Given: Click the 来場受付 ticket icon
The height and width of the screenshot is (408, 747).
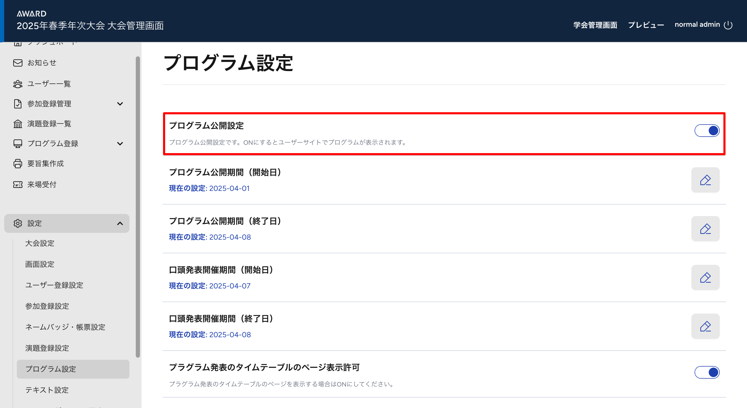Looking at the screenshot, I should tap(18, 185).
